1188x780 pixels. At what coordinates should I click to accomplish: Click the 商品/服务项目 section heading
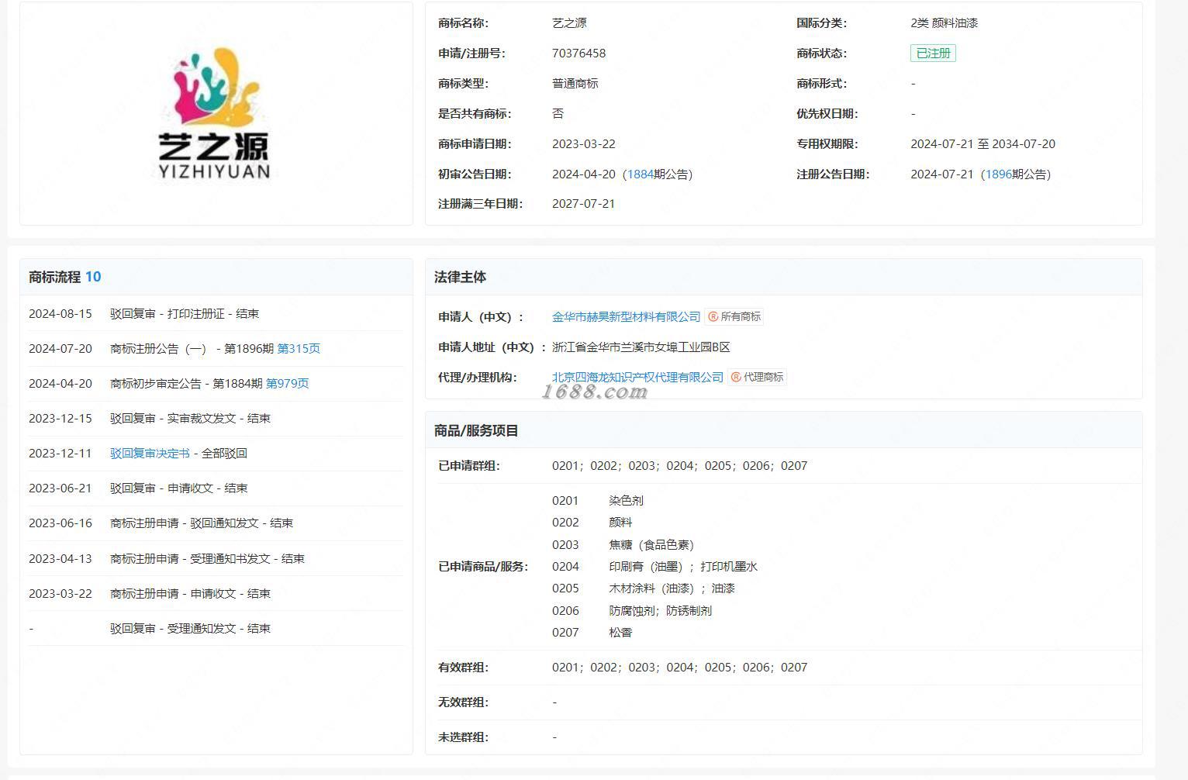tap(476, 430)
